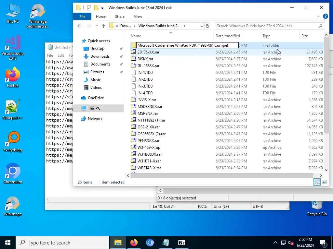Select Network in navigation pane
This screenshot has height=249, width=333.
coord(95,119)
